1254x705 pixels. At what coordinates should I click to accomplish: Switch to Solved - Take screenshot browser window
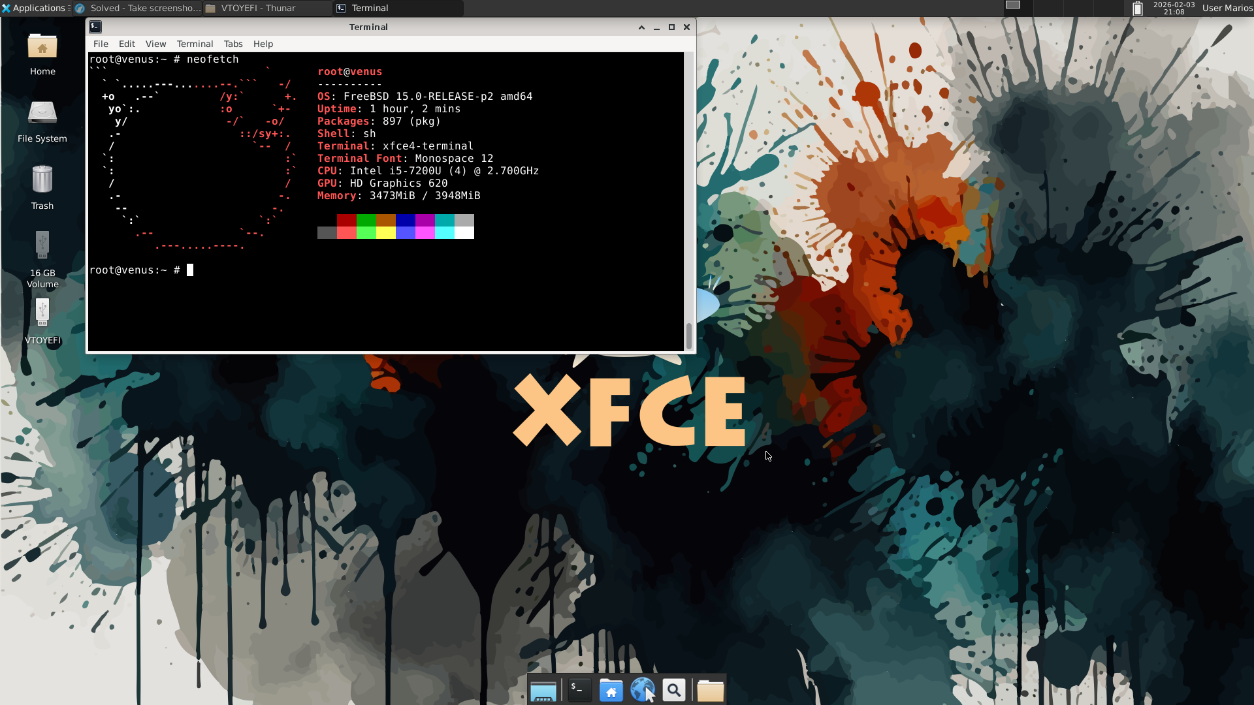tap(137, 8)
